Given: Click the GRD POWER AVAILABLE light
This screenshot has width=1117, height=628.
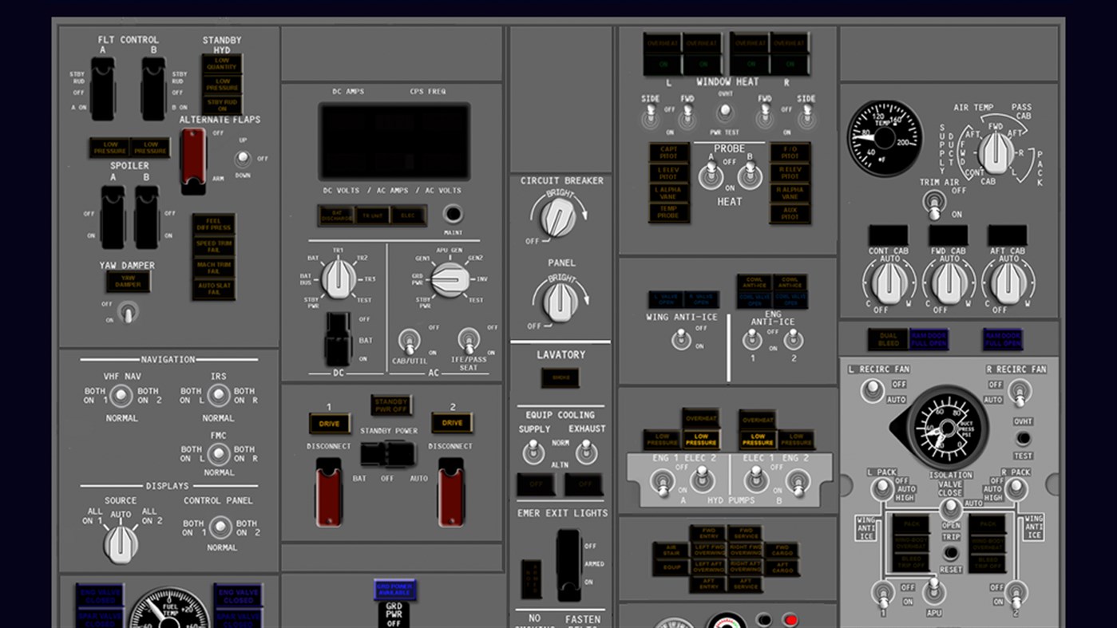Looking at the screenshot, I should point(396,589).
